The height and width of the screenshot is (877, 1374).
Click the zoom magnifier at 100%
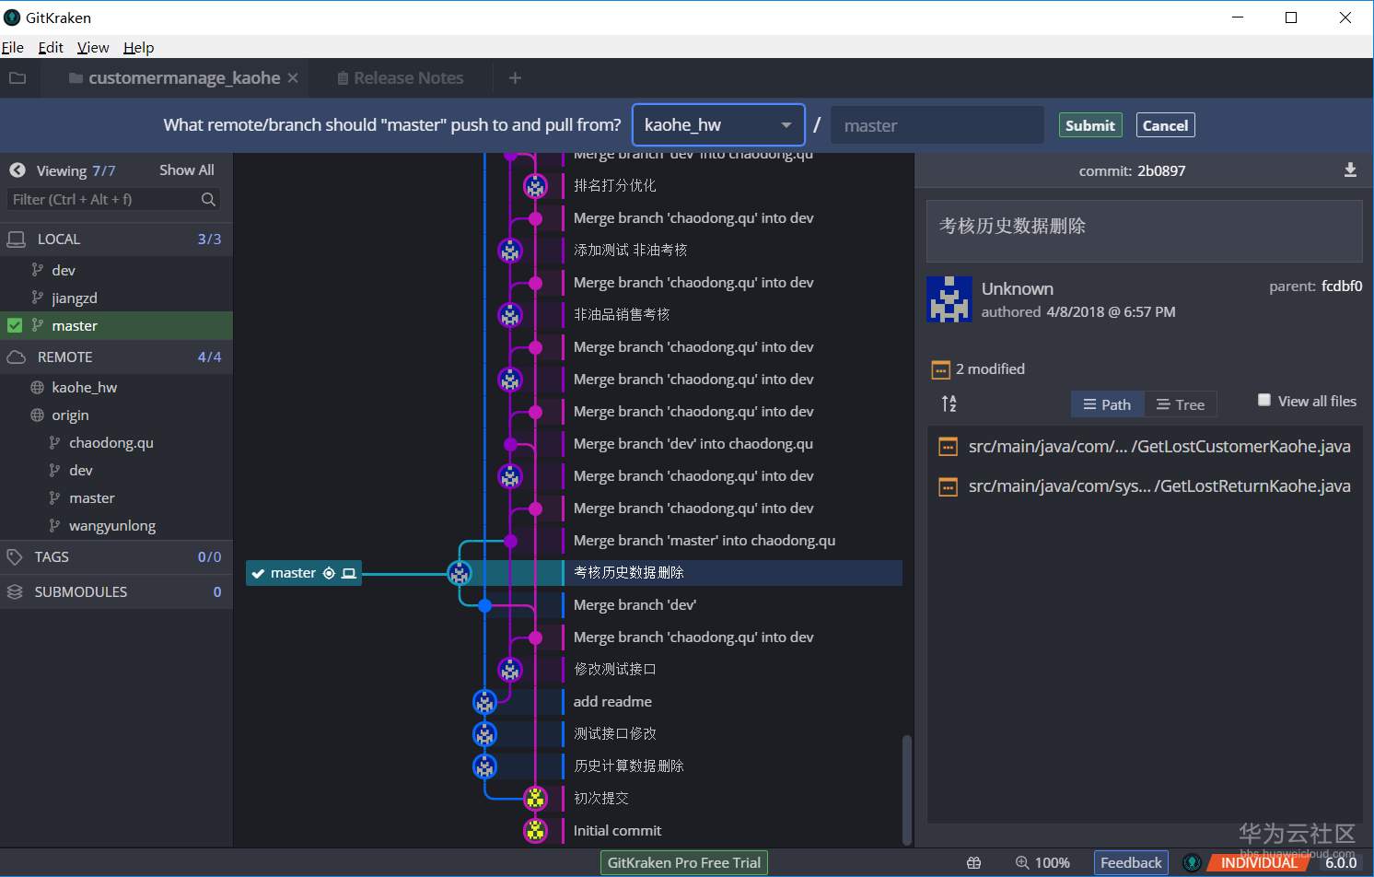tap(1022, 863)
